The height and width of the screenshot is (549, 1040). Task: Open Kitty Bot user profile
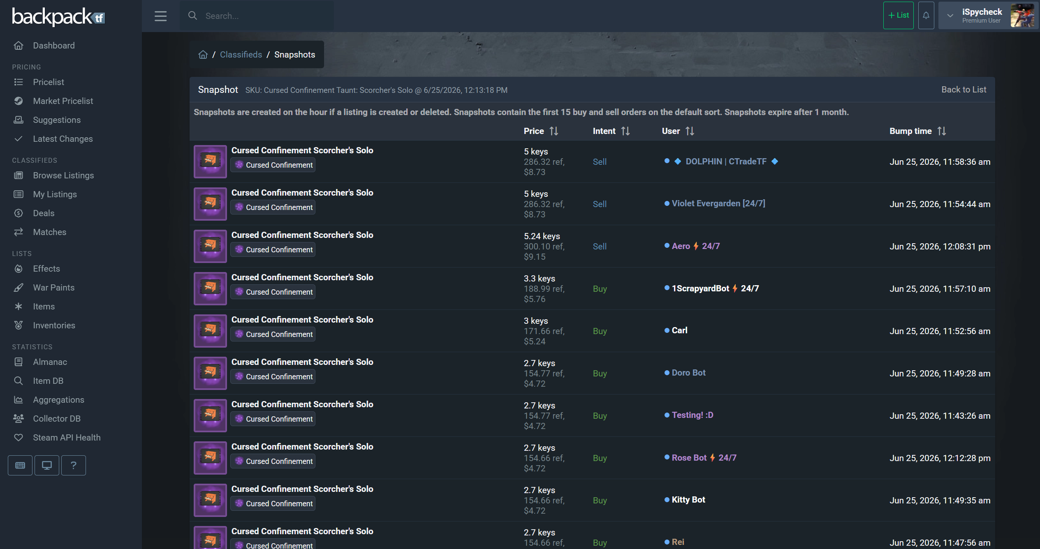point(688,500)
